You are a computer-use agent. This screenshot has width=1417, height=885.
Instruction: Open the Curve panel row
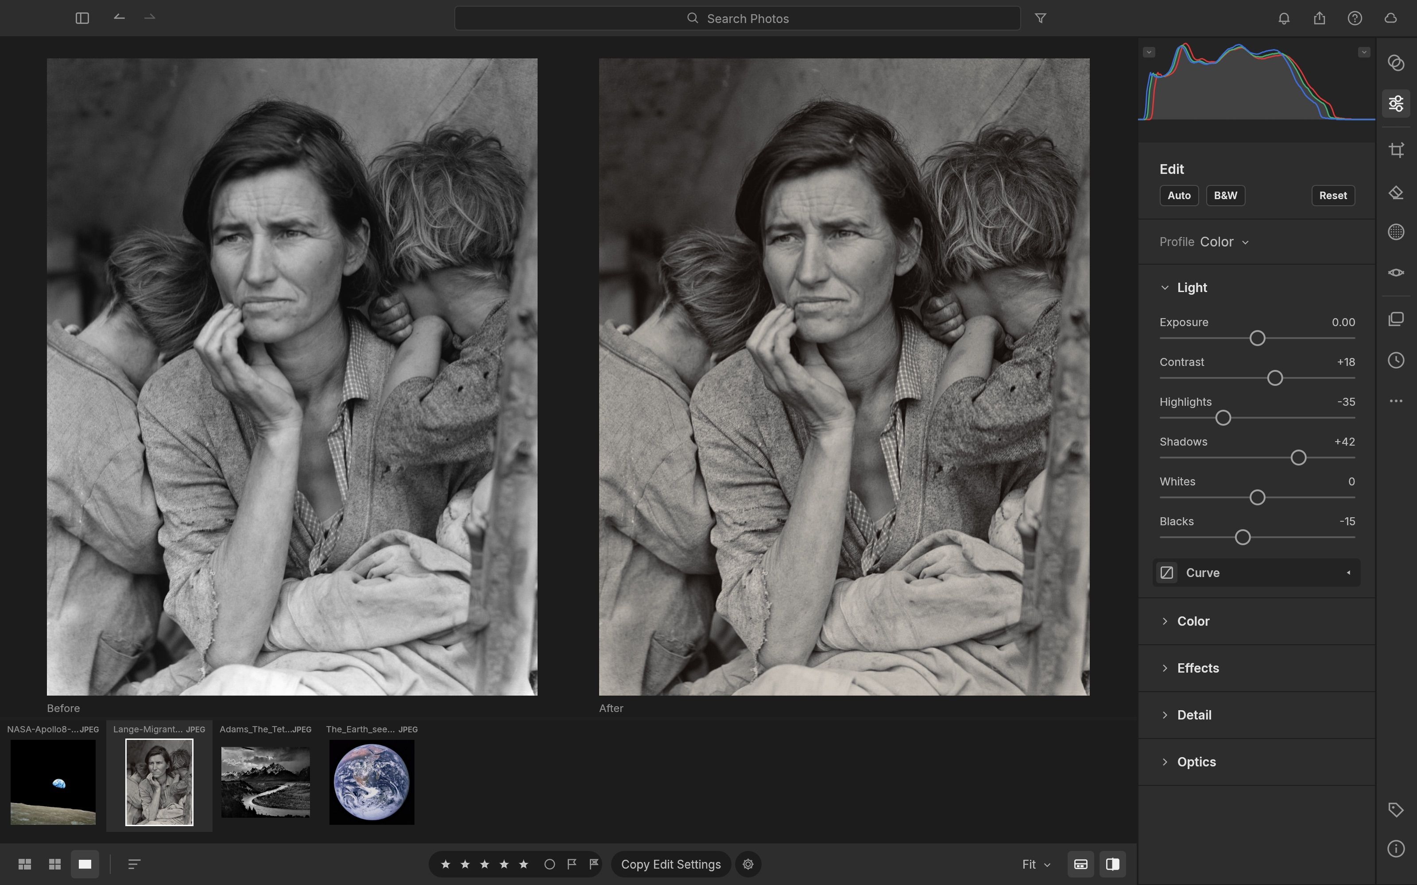1257,573
